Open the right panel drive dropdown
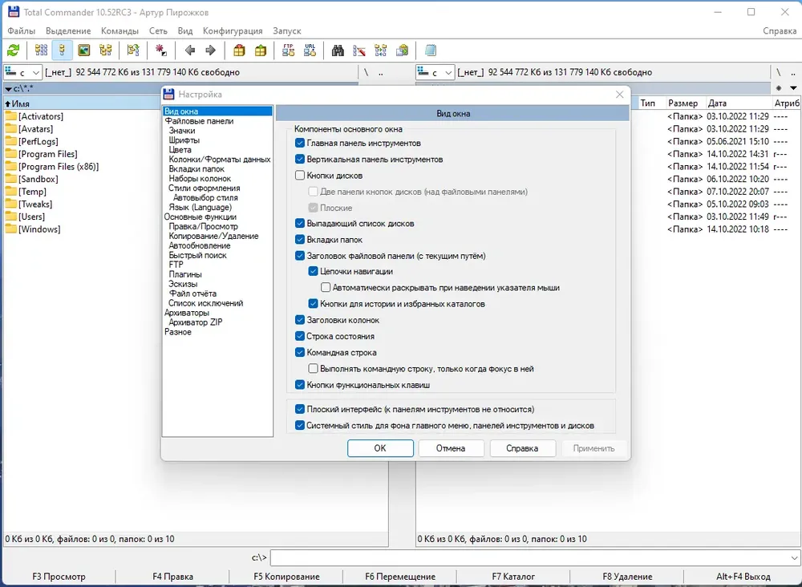802x587 pixels. click(x=435, y=73)
